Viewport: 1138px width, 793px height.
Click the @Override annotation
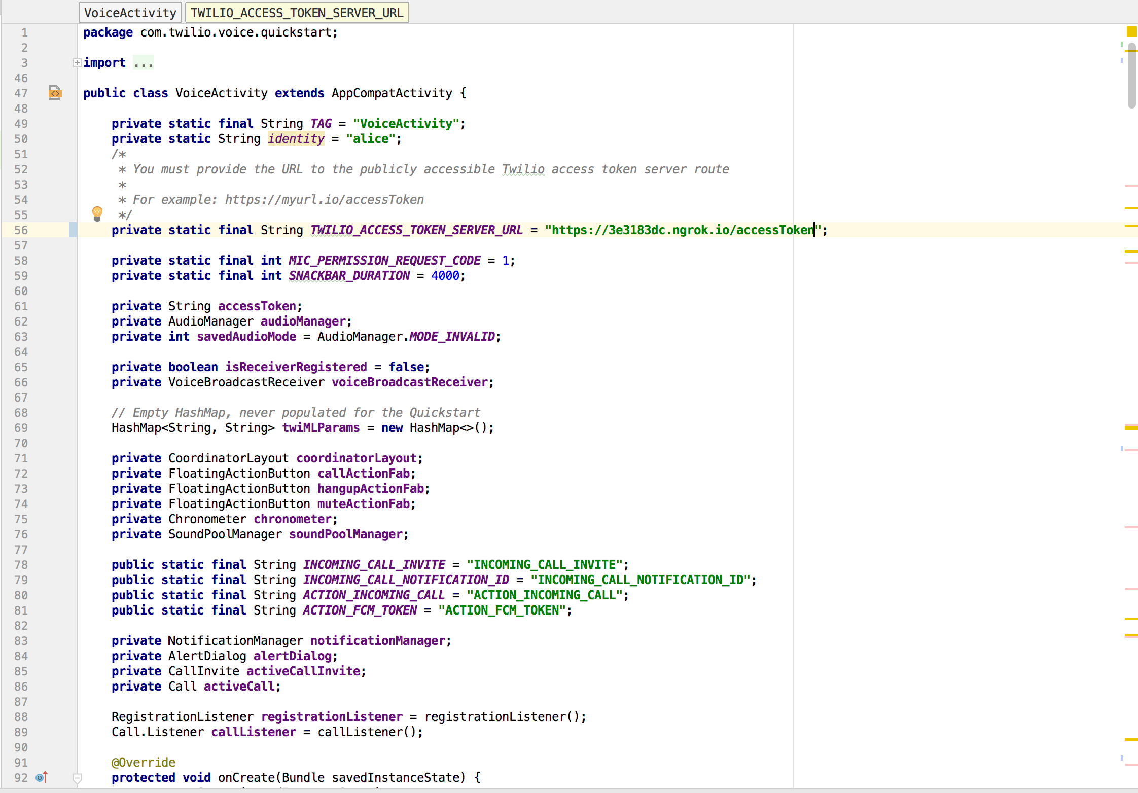144,762
